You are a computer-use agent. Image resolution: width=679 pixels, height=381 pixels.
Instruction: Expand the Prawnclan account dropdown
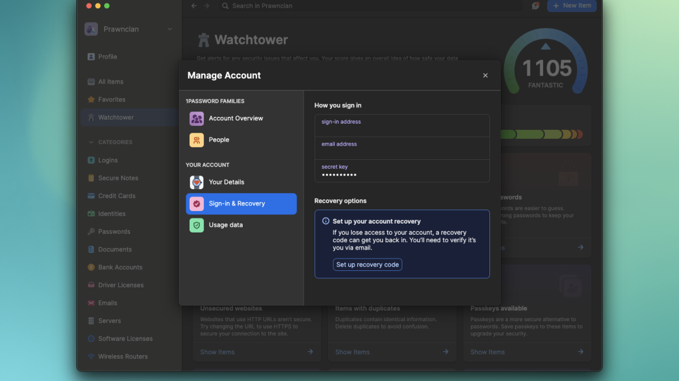[170, 29]
